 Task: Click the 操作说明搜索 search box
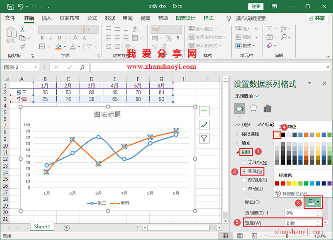[251, 19]
